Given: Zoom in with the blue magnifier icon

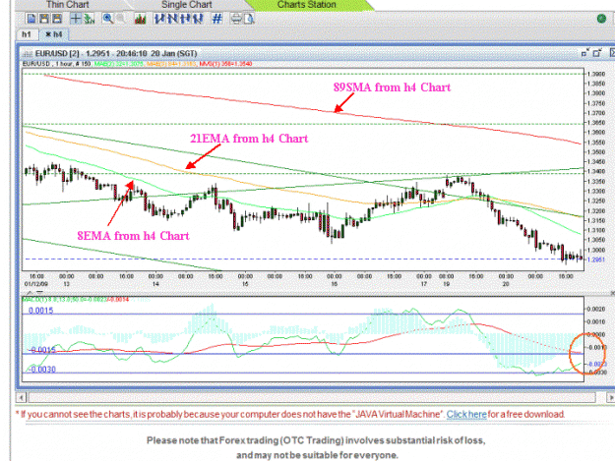Looking at the screenshot, I should point(107,19).
